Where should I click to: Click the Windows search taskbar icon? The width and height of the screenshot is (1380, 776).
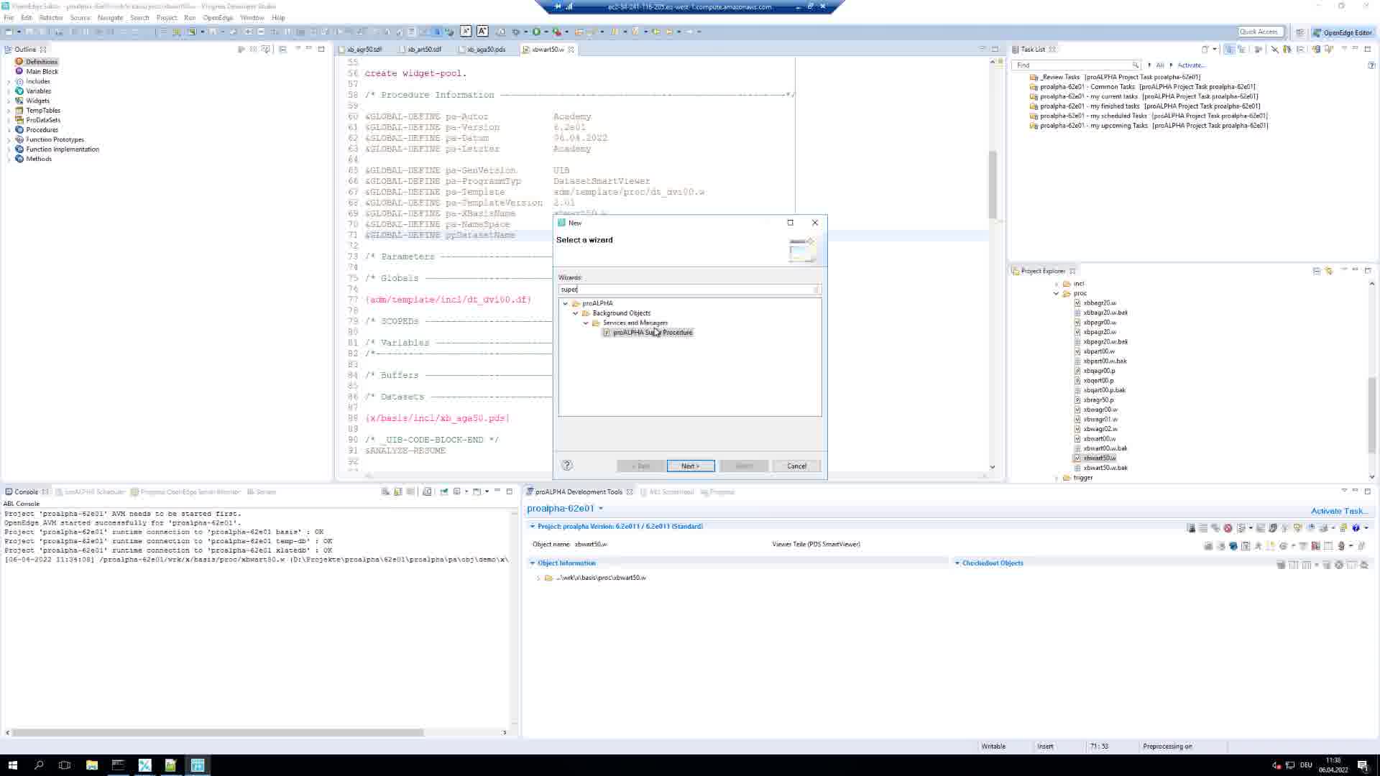tap(39, 765)
